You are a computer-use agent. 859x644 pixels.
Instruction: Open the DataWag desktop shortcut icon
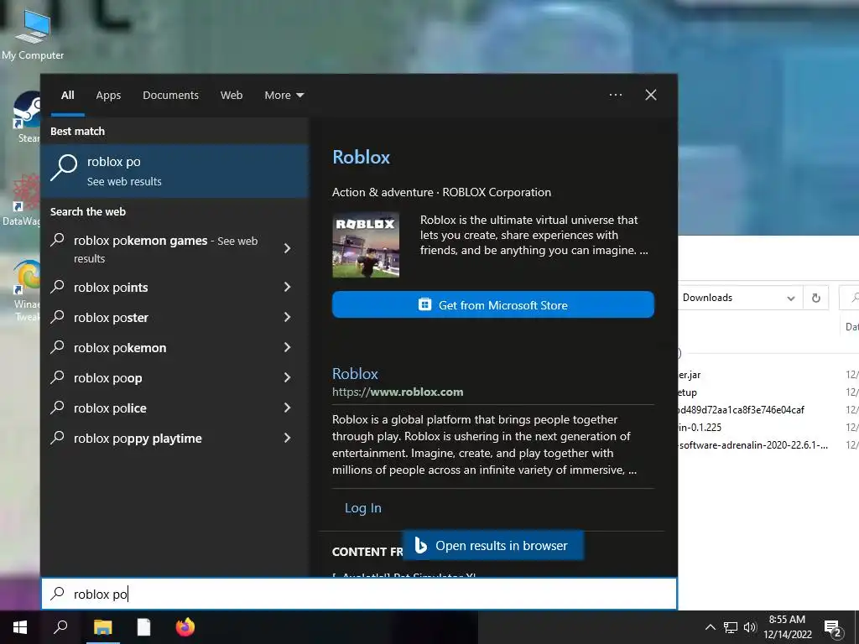click(23, 200)
